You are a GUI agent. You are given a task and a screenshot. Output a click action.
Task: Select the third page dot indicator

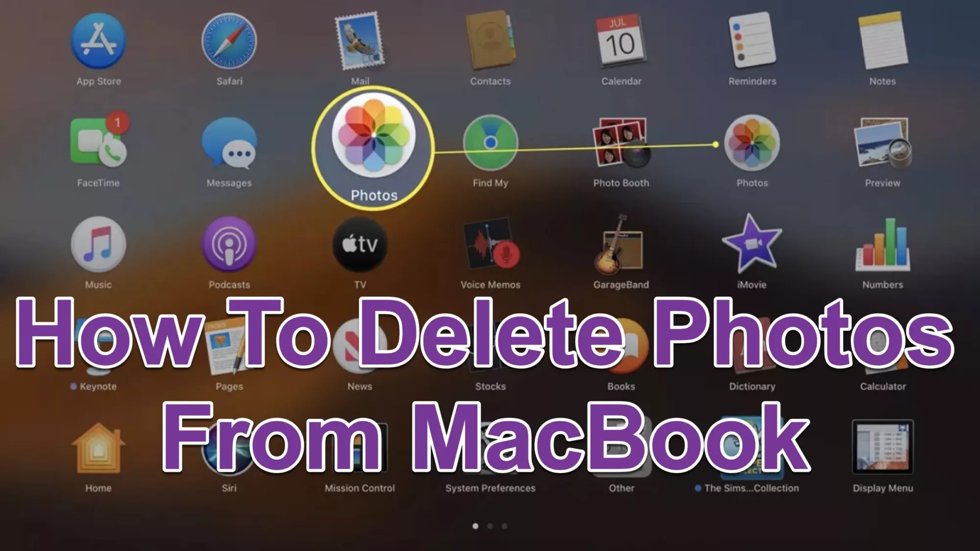click(x=504, y=526)
